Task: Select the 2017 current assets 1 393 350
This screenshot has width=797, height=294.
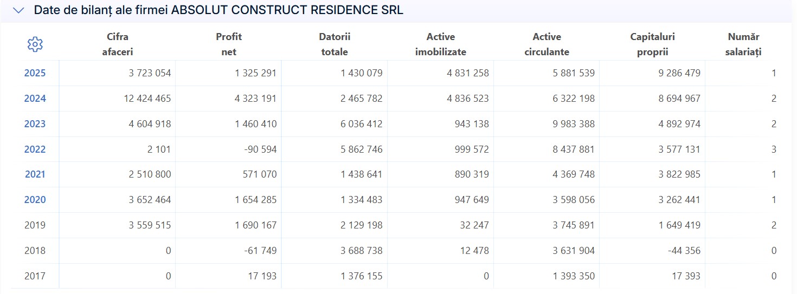Action: [x=574, y=276]
